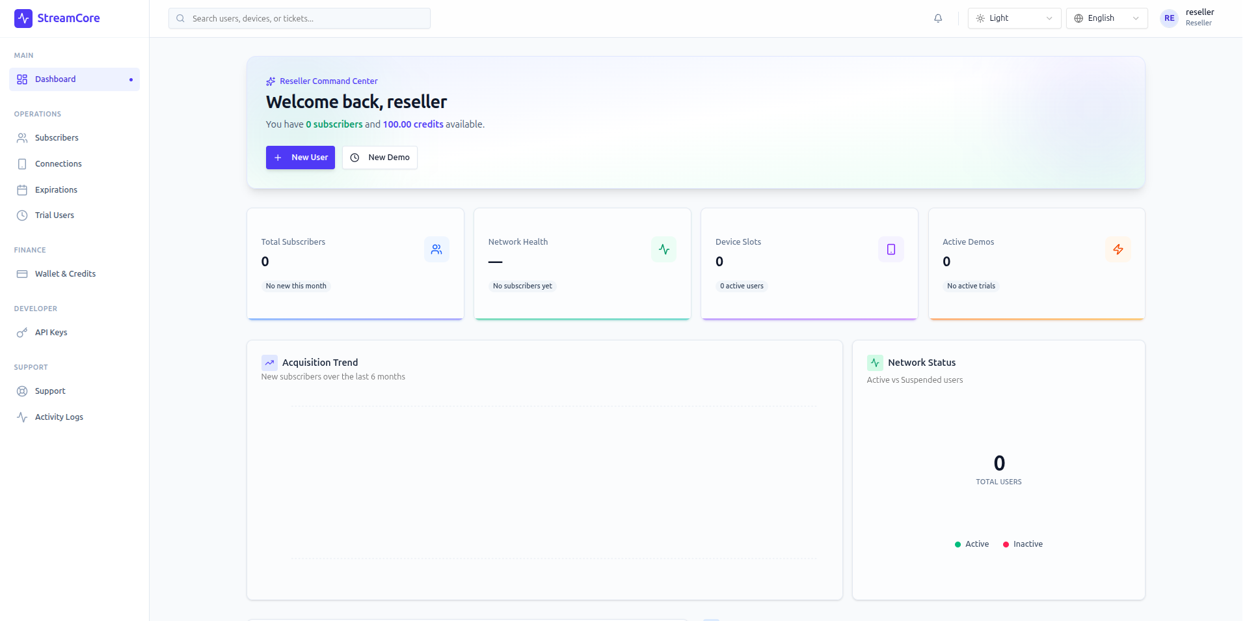Open the StreamCore logo icon
The image size is (1247, 621).
click(23, 18)
